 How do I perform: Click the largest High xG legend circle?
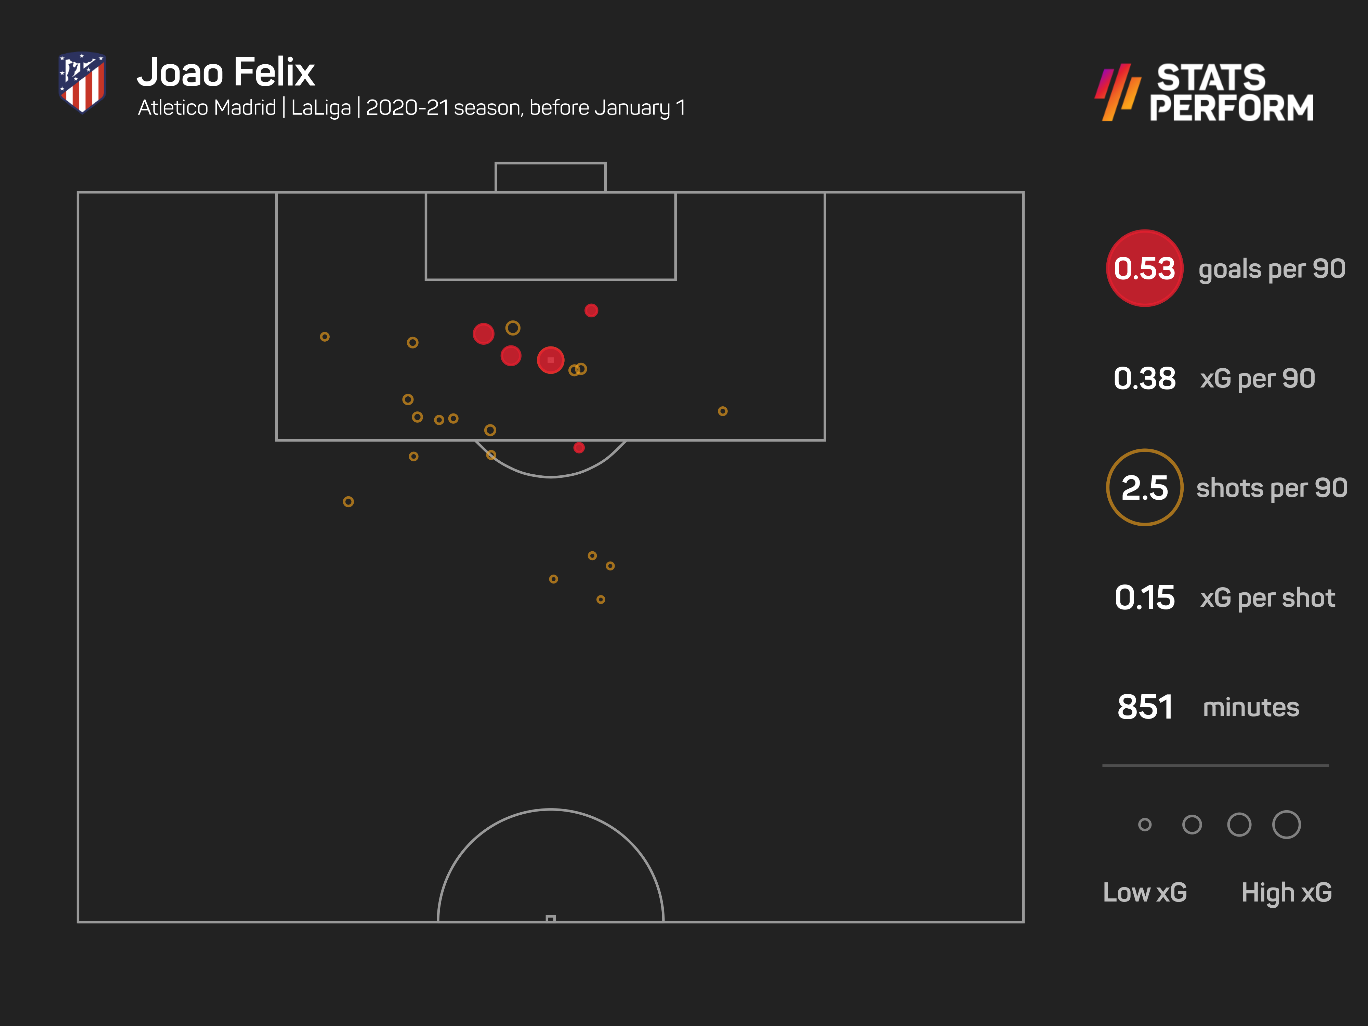(x=1286, y=824)
